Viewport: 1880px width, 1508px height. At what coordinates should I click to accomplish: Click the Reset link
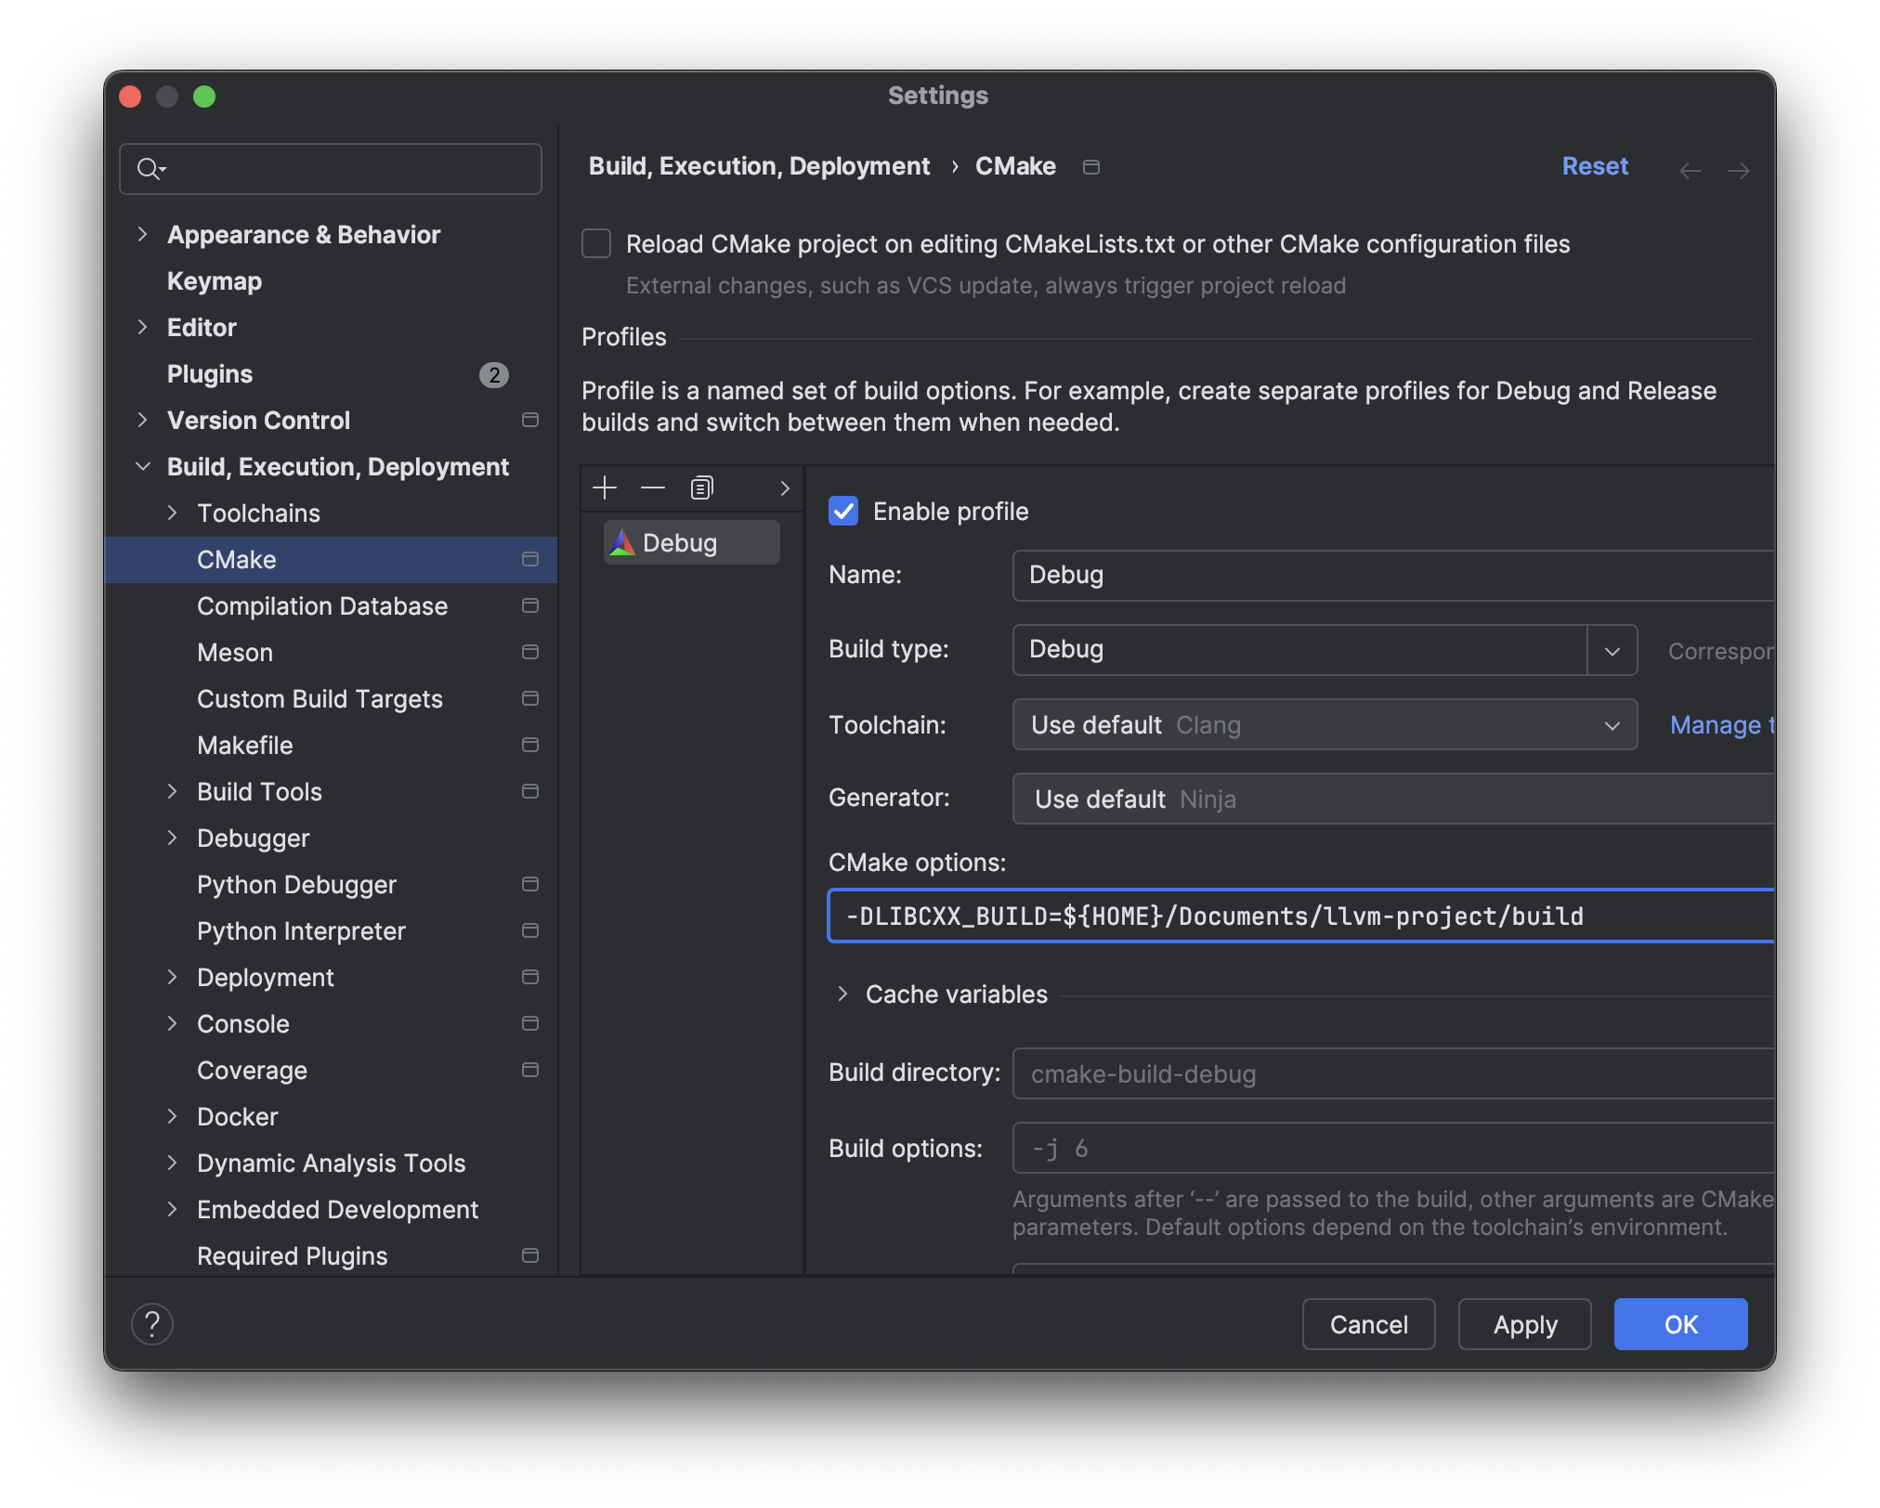point(1595,166)
